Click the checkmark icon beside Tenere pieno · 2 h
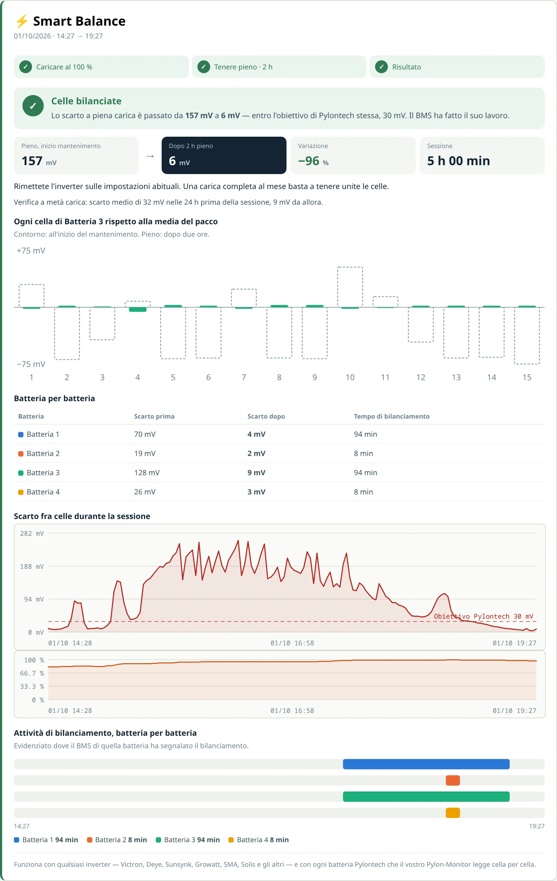Screen dimensions: 557x881 click(x=203, y=67)
